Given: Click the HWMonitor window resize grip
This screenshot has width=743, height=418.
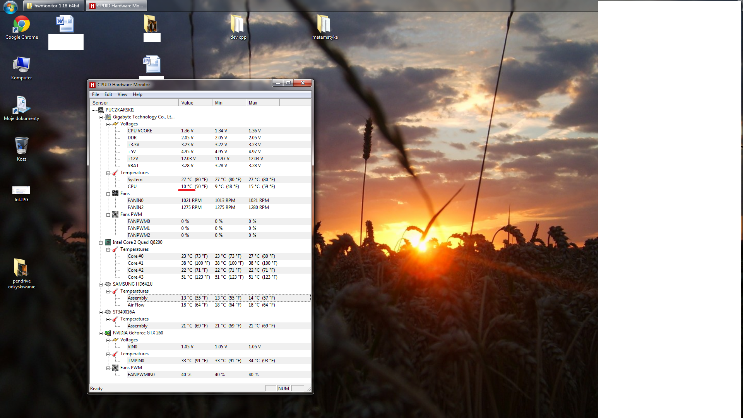Looking at the screenshot, I should click(308, 389).
